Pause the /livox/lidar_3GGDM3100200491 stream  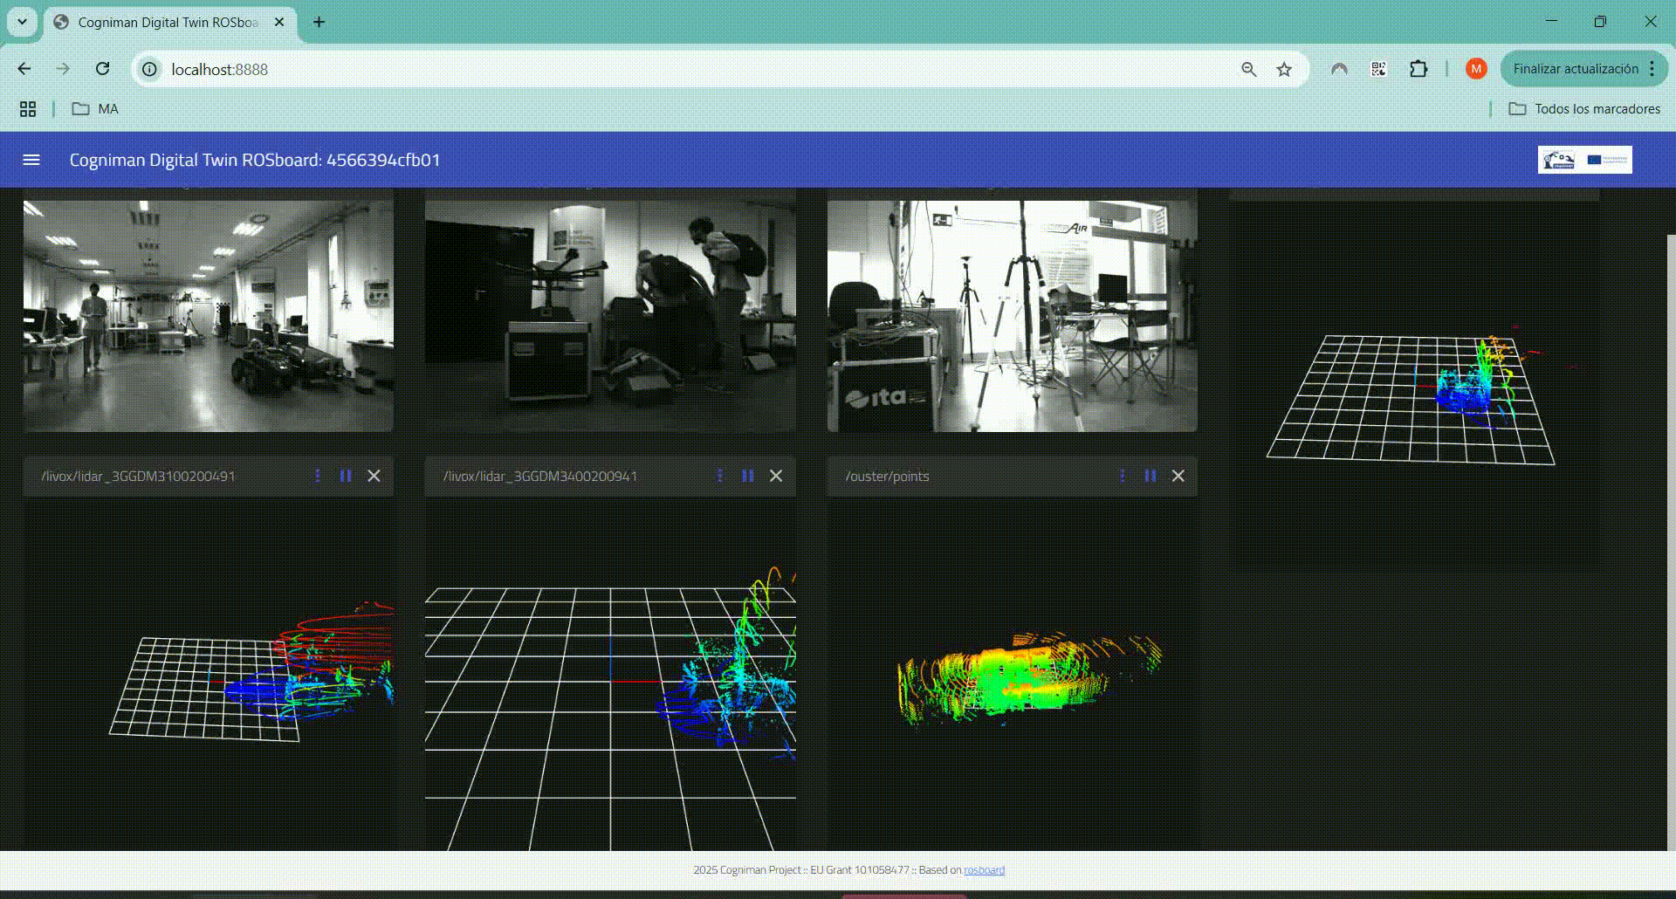pyautogui.click(x=346, y=476)
